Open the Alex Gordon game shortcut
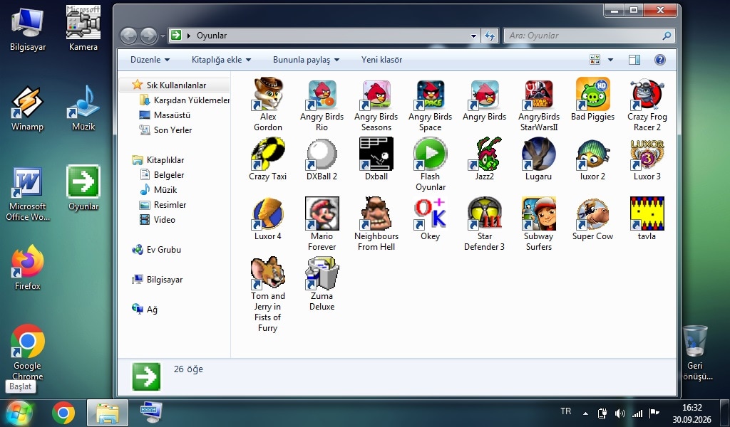 click(x=268, y=105)
